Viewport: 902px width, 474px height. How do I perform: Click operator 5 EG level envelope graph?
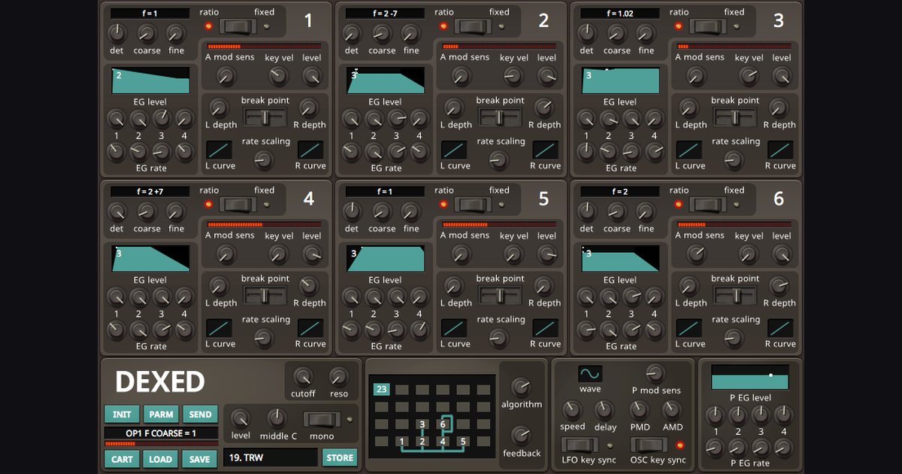(x=385, y=259)
